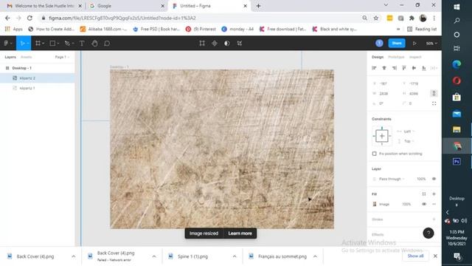
Task: Click the half-circle mask icon in the toolbar
Action: [227, 44]
